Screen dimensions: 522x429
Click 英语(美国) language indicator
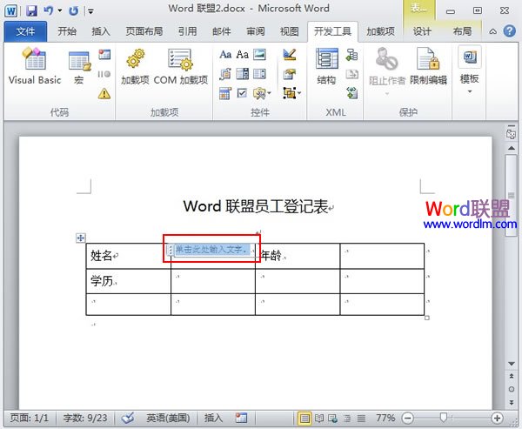tap(168, 418)
